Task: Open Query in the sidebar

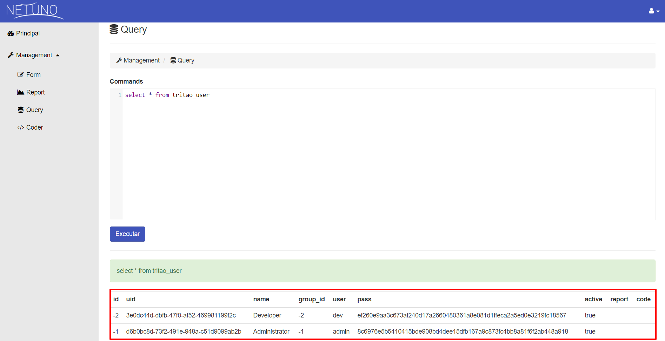Action: (30, 110)
